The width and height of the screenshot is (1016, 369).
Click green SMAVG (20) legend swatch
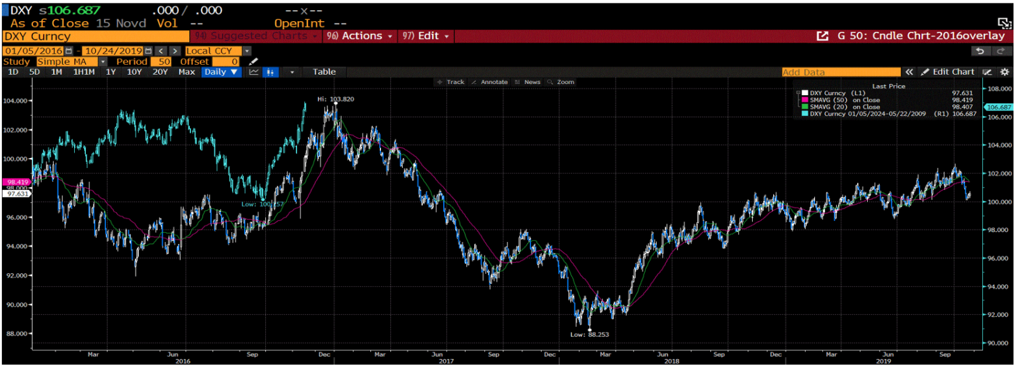pos(806,106)
